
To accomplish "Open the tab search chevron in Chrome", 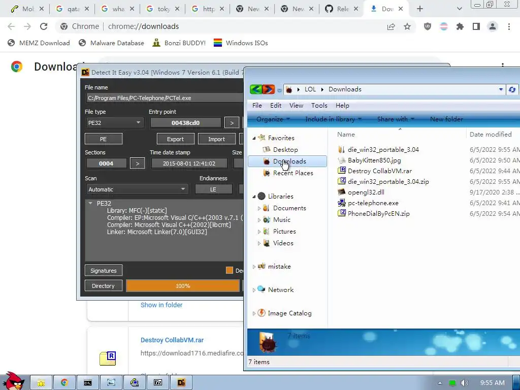I will [x=459, y=9].
